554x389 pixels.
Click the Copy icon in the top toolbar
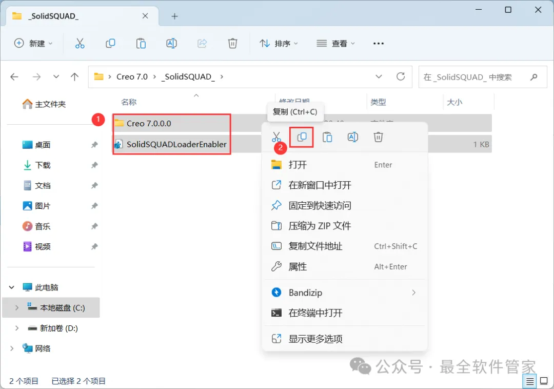[110, 44]
